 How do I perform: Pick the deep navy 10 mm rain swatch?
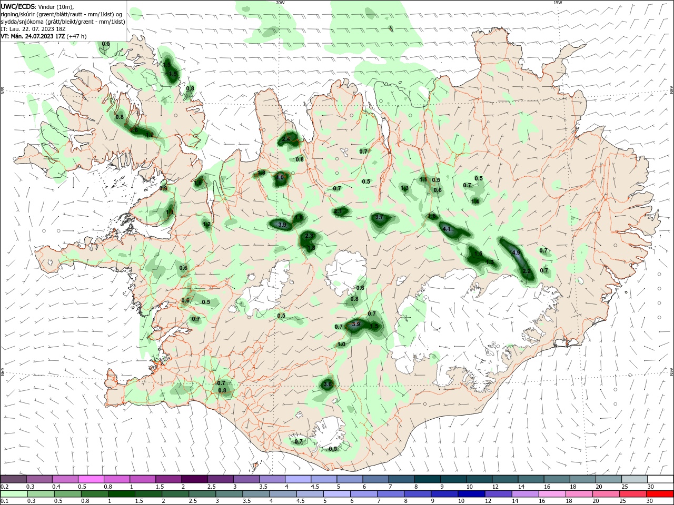click(470, 494)
